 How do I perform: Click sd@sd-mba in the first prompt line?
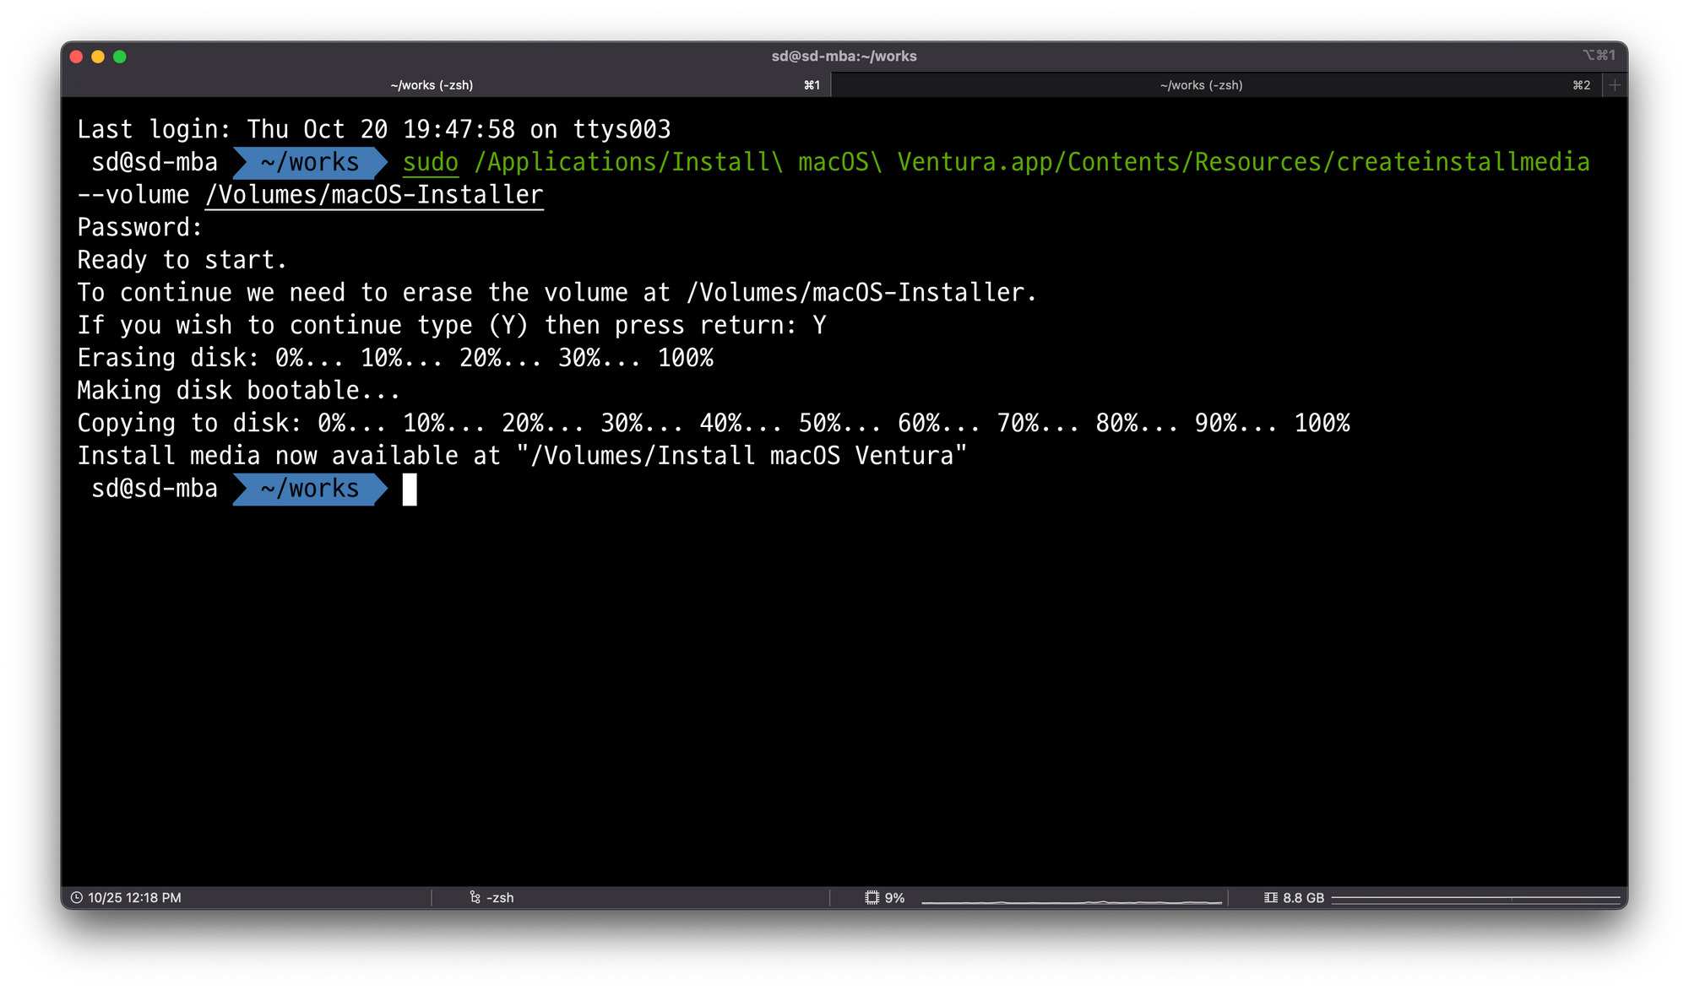[x=155, y=162]
